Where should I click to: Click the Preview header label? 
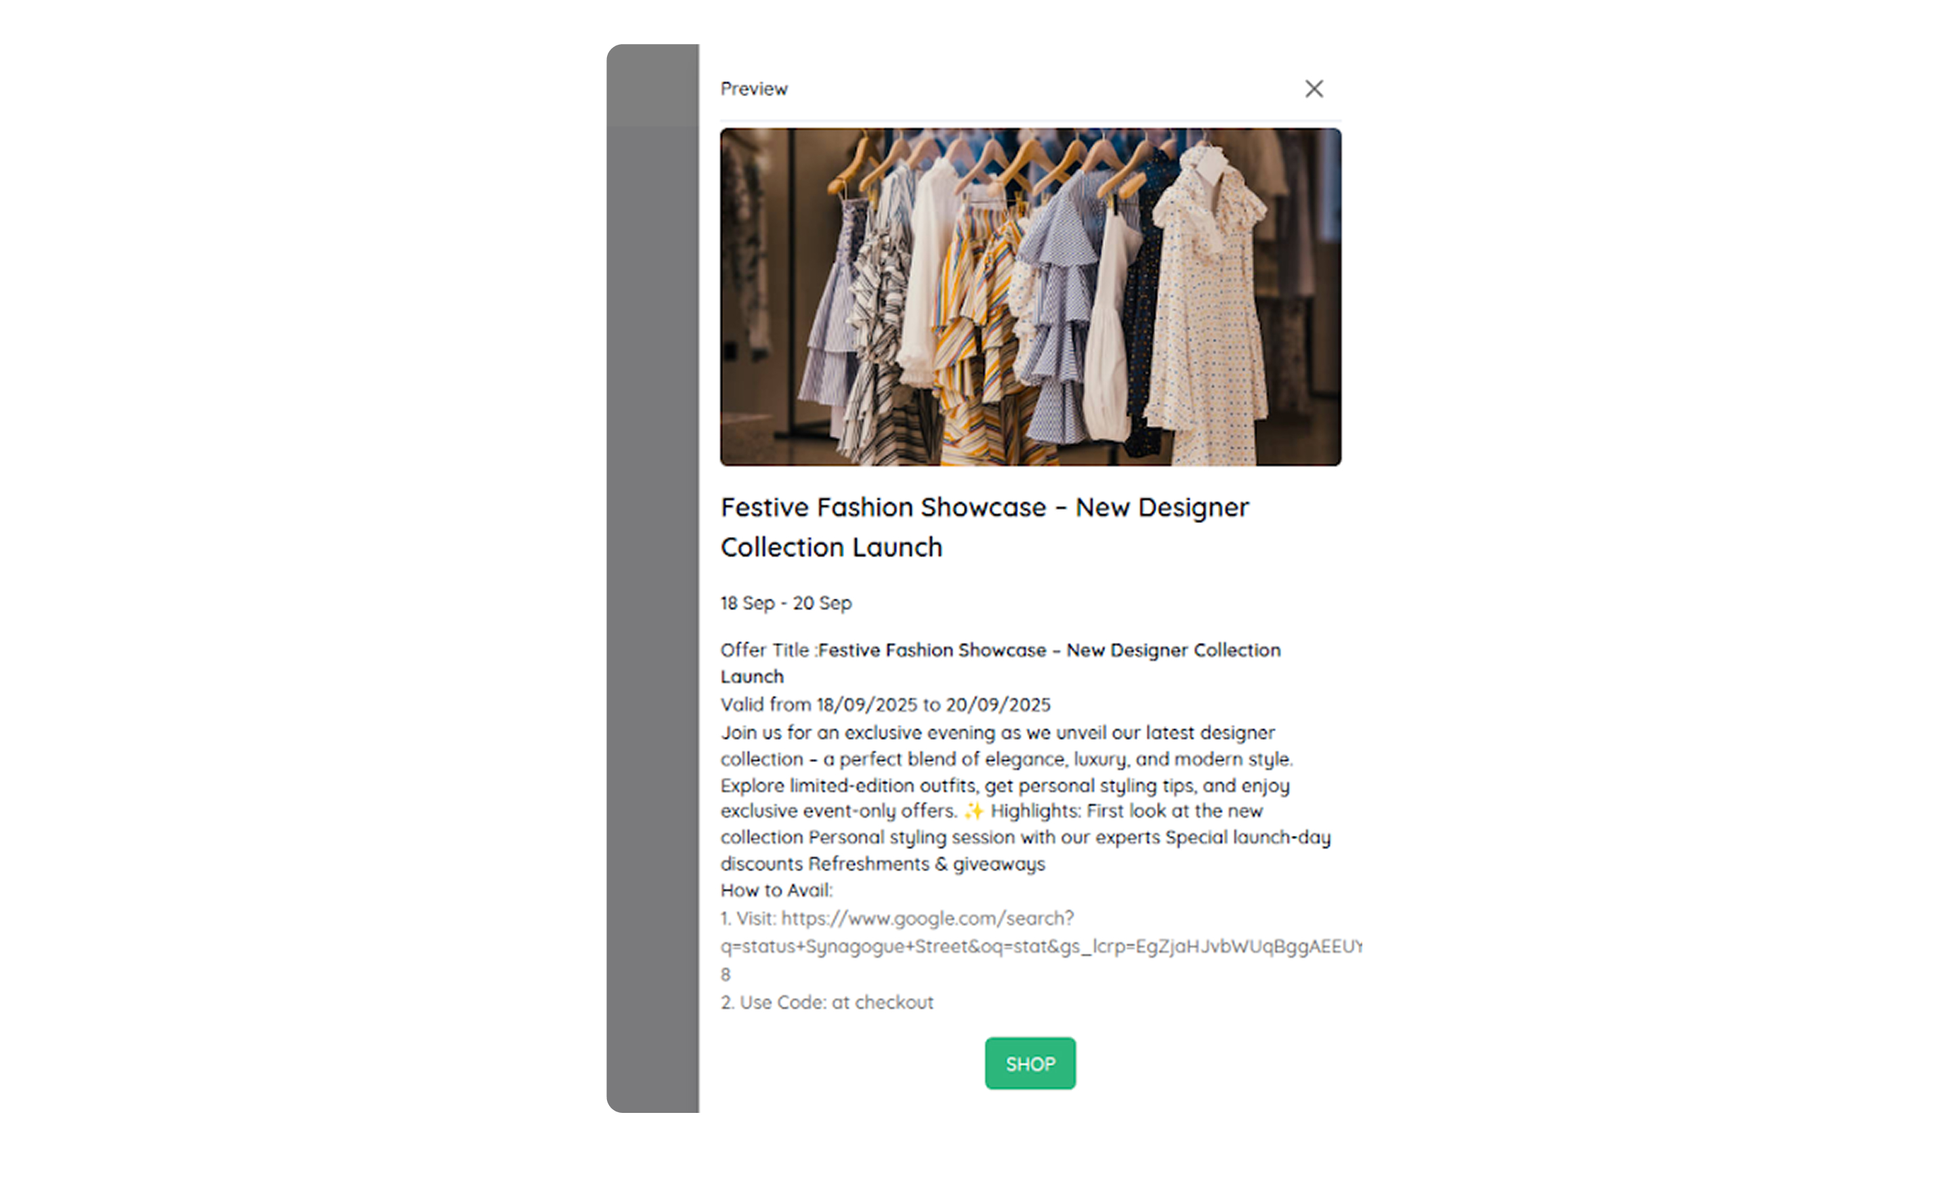pos(753,88)
